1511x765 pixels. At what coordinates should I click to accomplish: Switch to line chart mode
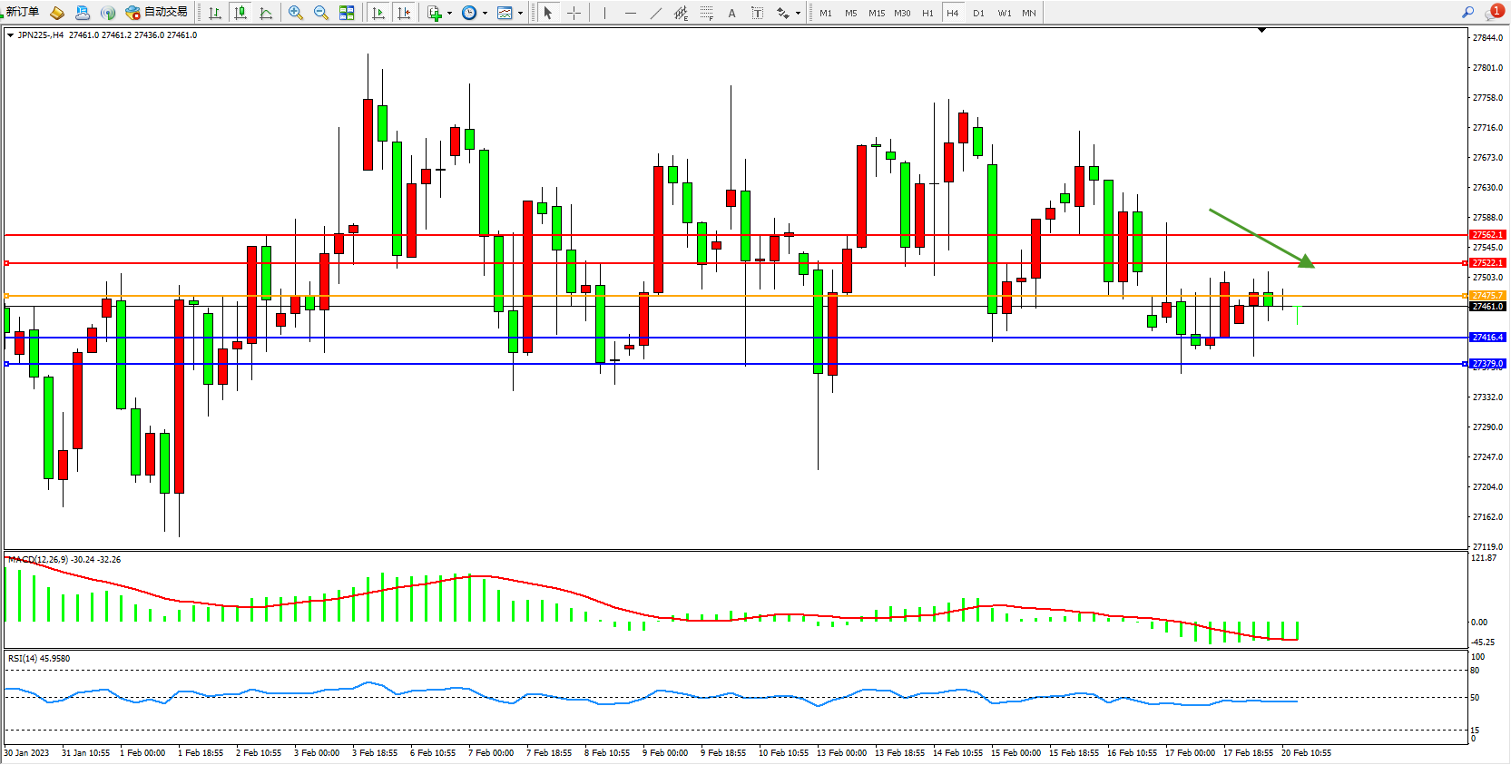[x=266, y=13]
